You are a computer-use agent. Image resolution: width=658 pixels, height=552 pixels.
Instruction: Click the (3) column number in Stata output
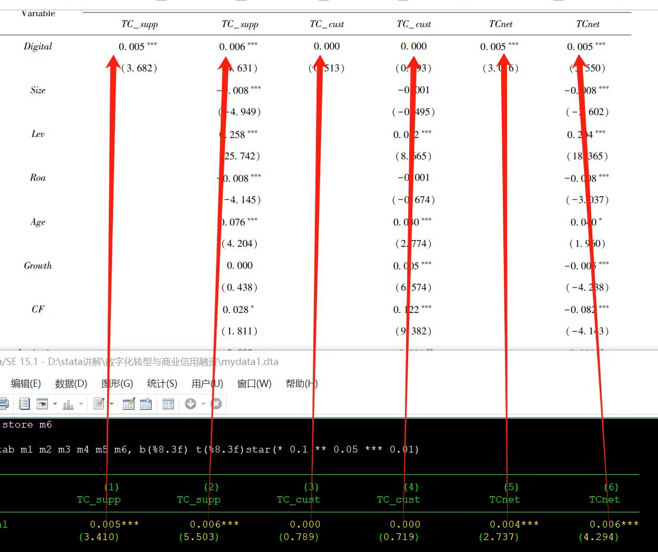coord(311,487)
